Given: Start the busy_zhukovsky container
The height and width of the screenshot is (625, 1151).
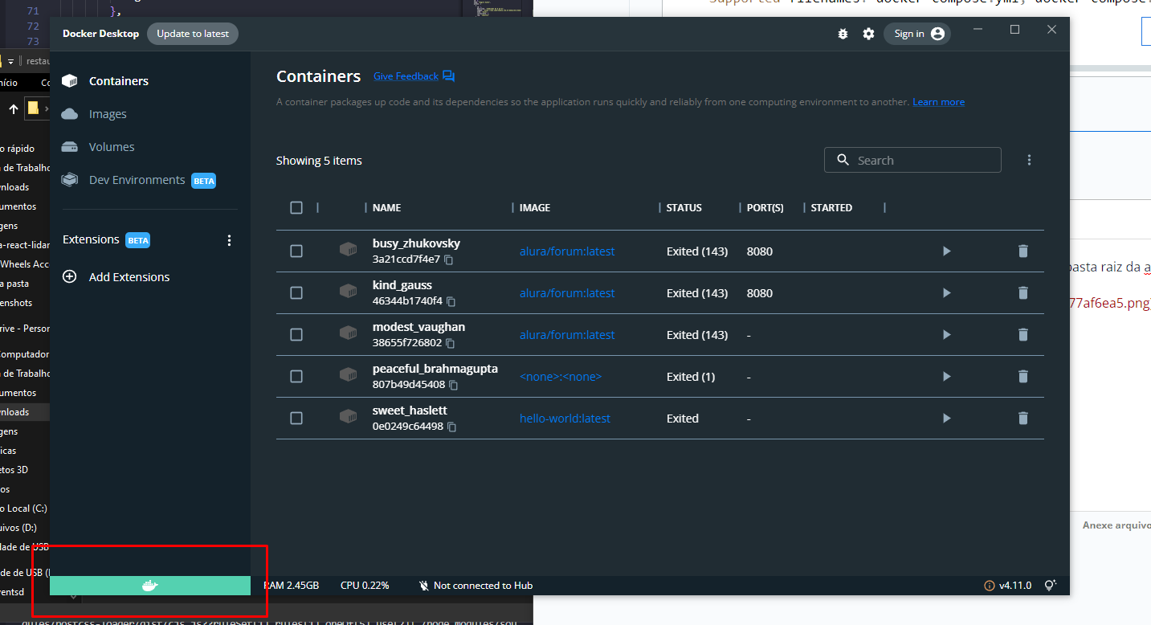Looking at the screenshot, I should [946, 251].
